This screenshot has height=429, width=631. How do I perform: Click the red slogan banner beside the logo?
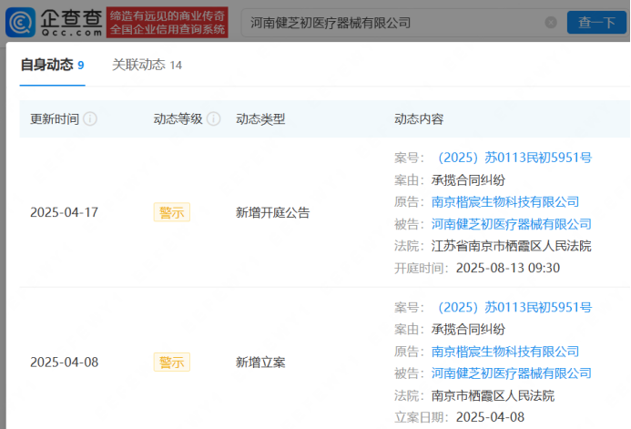point(167,22)
